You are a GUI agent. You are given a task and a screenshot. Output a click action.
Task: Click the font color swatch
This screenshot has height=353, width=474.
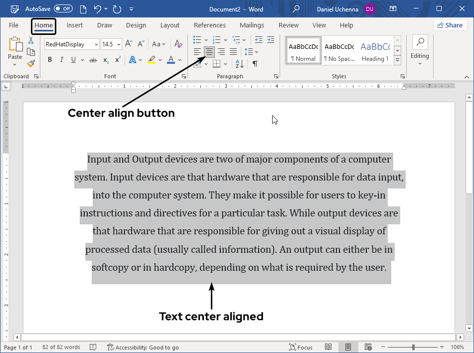[x=171, y=59]
